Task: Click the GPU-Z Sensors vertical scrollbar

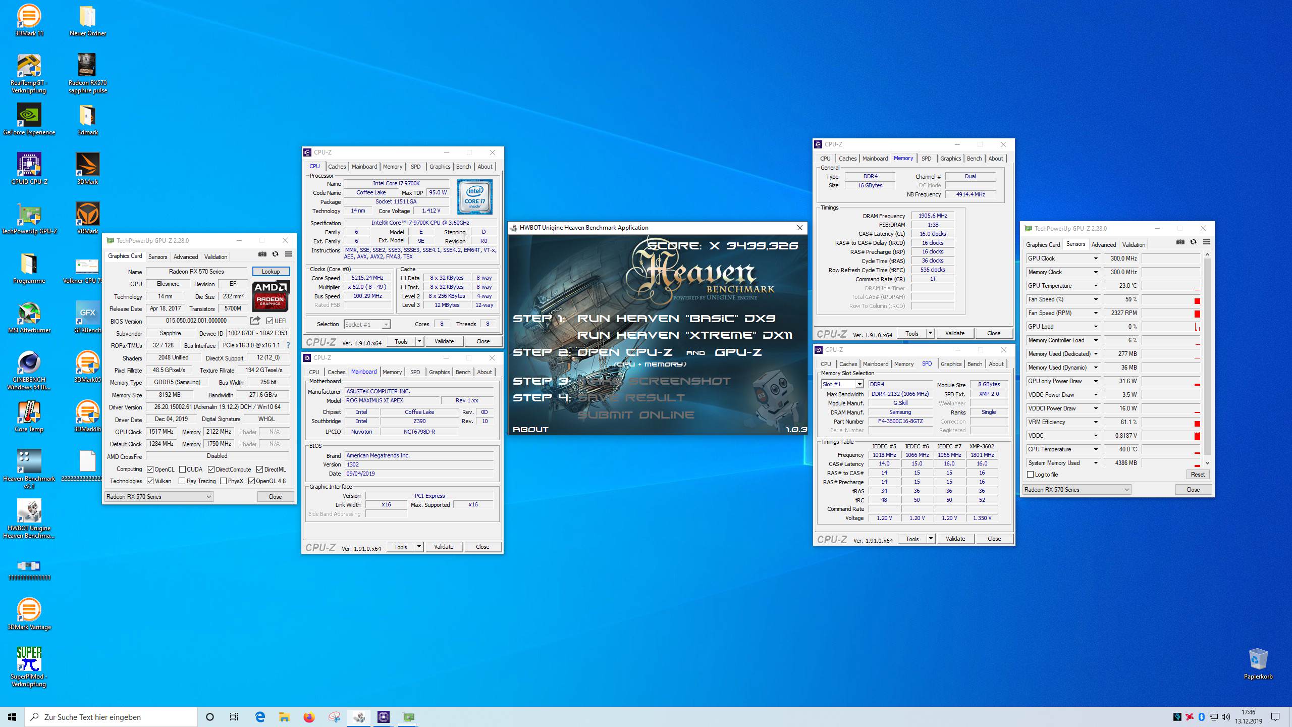Action: coord(1207,358)
